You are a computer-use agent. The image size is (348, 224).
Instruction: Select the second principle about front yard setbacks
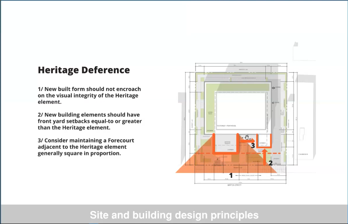coord(90,121)
